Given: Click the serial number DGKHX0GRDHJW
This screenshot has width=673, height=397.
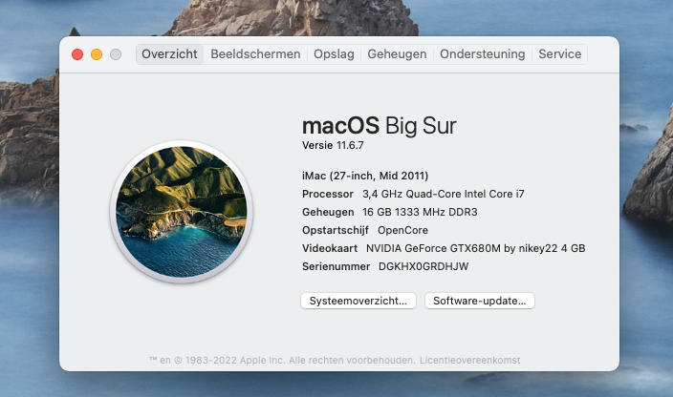Looking at the screenshot, I should (423, 266).
